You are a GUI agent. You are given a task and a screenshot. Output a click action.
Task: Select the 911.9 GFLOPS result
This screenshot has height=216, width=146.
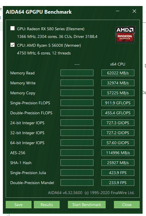118,103
